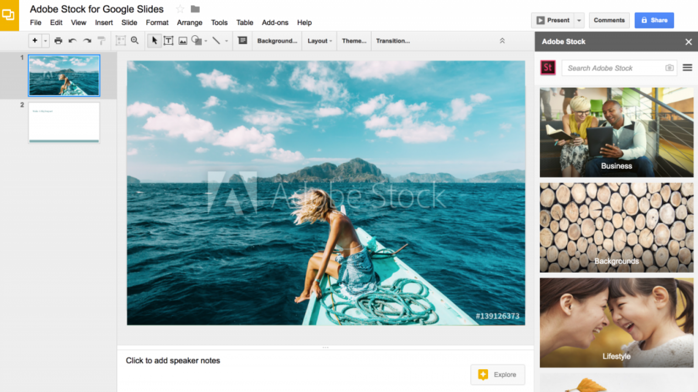The image size is (698, 392).
Task: Click the Adobe Stock camera search icon
Action: pyautogui.click(x=669, y=68)
